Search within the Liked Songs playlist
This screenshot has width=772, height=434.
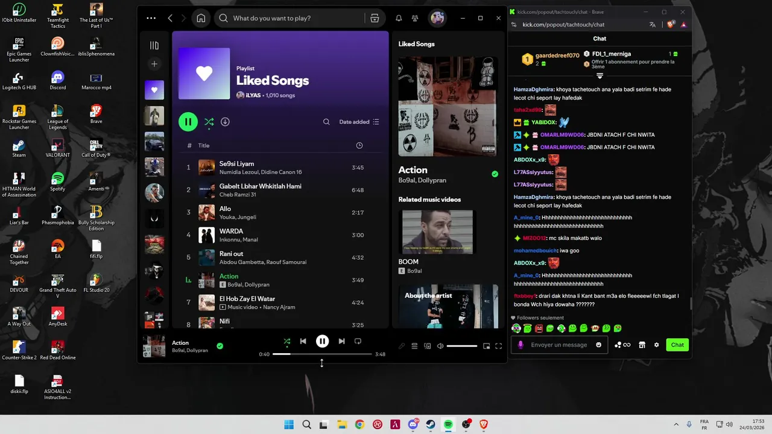[326, 122]
